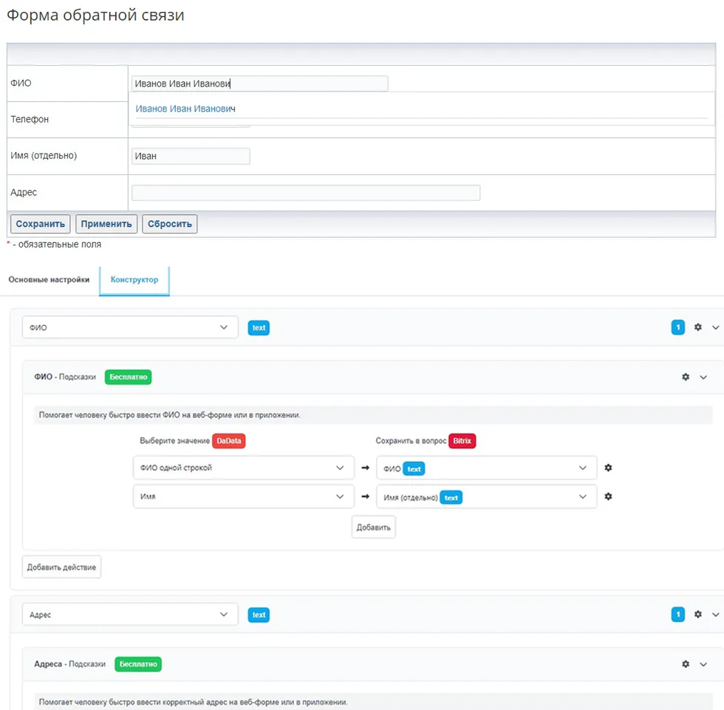Collapse the ФИО Подсказки action chevron

pos(703,377)
